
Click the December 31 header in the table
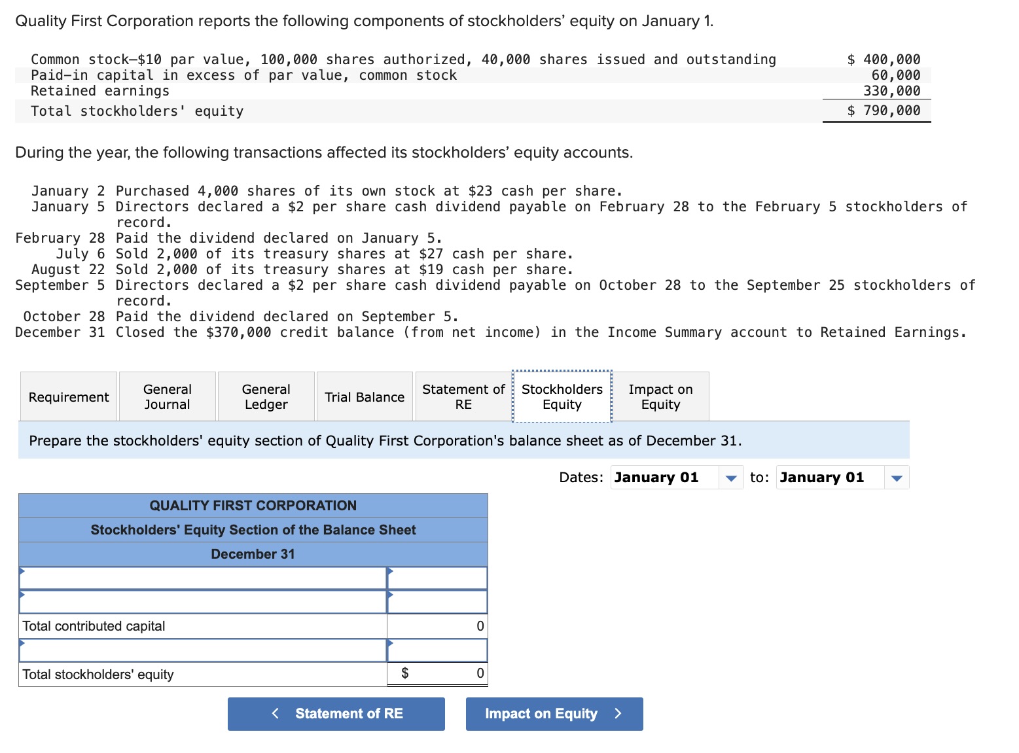253,554
